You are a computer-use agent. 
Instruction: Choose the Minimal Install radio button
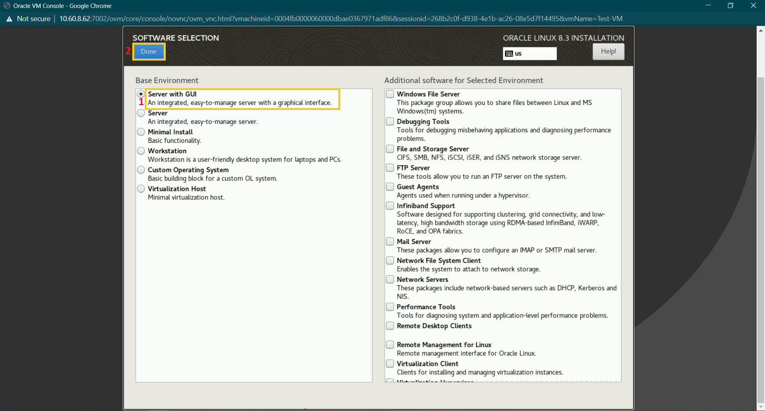click(x=141, y=132)
